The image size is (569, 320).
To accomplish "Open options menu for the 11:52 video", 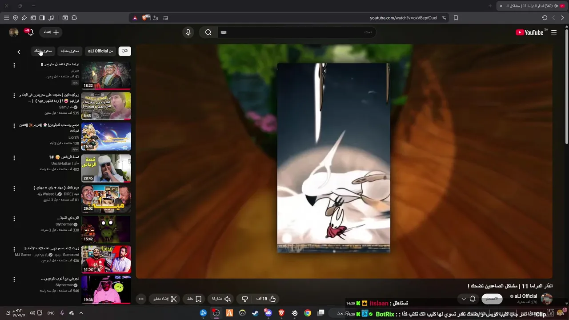I will click(14, 249).
